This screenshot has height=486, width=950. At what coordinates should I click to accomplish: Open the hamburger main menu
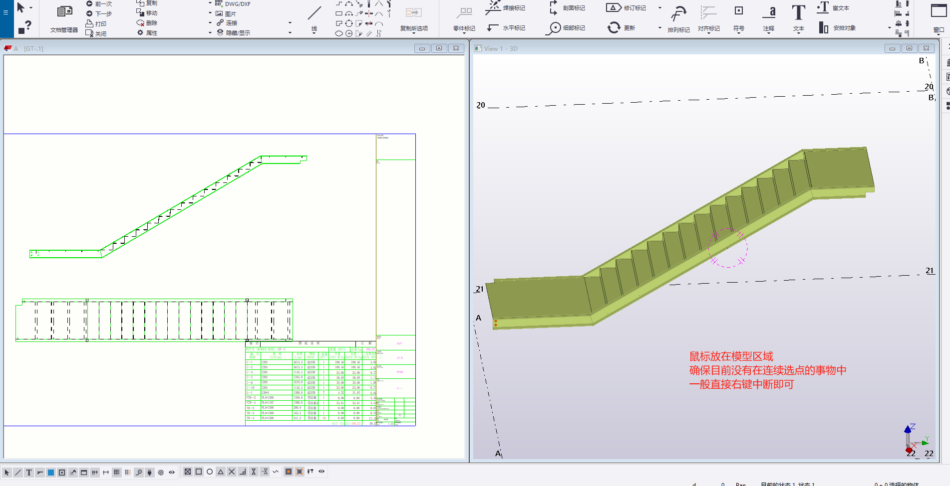coord(6,12)
